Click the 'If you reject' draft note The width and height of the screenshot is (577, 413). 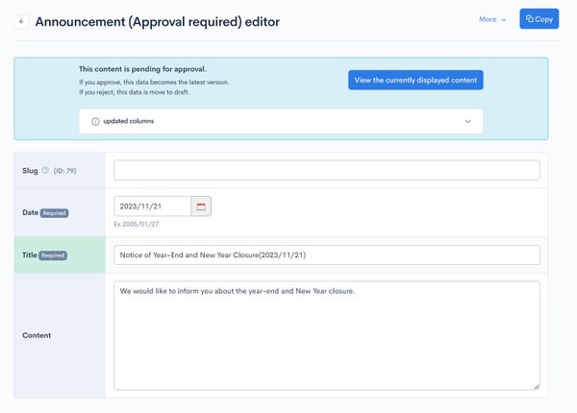click(x=135, y=92)
